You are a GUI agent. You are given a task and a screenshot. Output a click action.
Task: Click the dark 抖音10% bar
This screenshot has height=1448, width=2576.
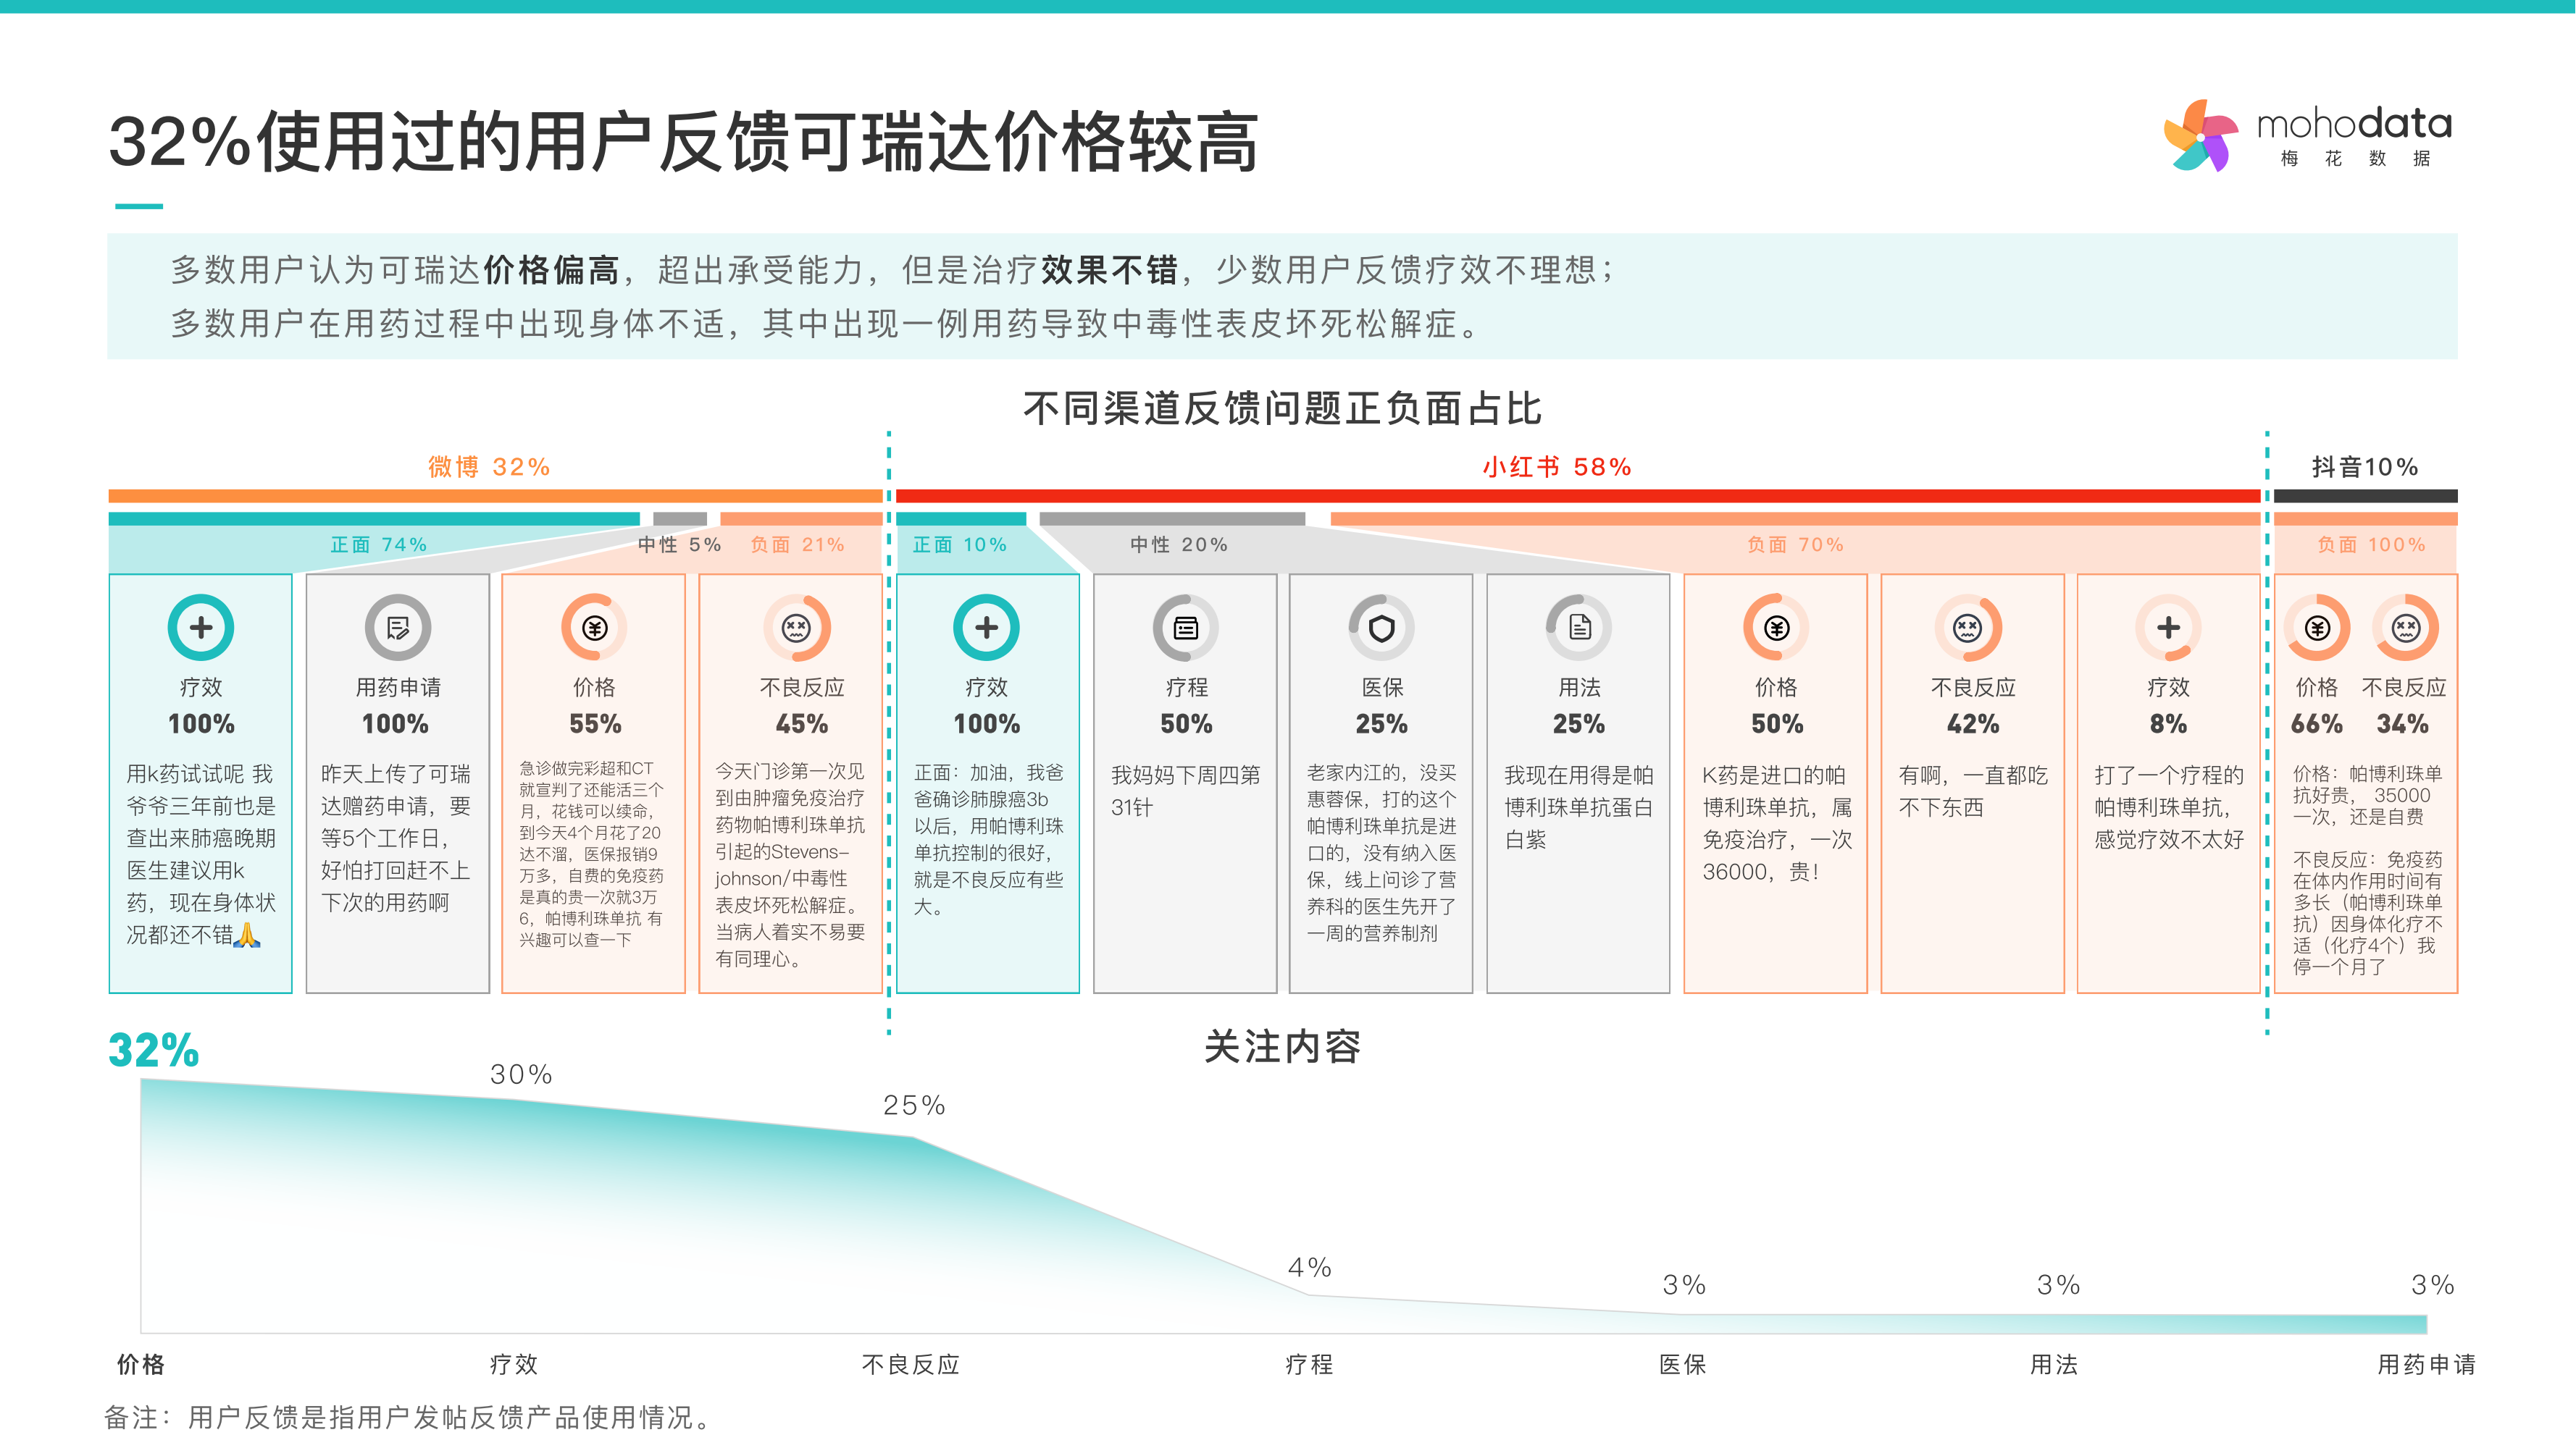click(2366, 496)
